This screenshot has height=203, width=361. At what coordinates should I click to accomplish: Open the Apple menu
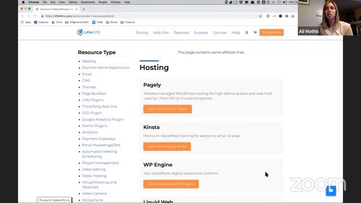point(23,2)
